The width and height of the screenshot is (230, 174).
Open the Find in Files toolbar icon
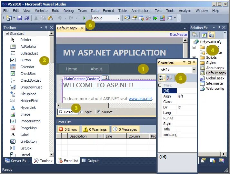click(127, 18)
